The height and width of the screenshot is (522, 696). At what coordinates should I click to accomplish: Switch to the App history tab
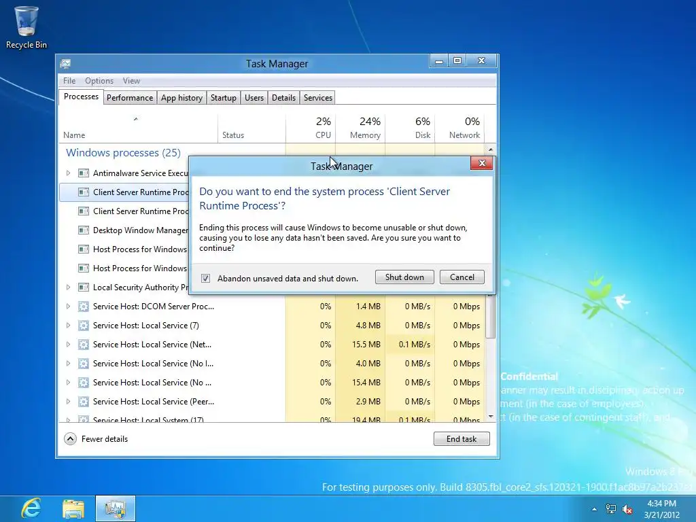coord(181,98)
